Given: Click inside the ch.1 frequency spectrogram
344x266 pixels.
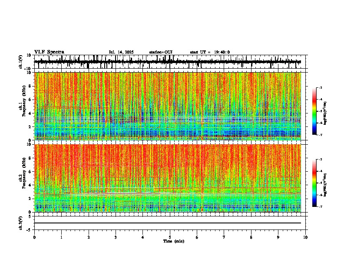Looking at the screenshot, I should click(x=168, y=106).
